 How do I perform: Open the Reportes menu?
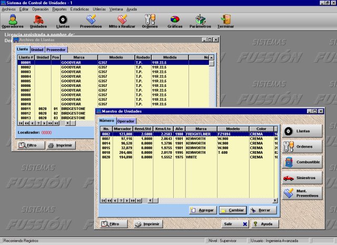pyautogui.click(x=60, y=9)
